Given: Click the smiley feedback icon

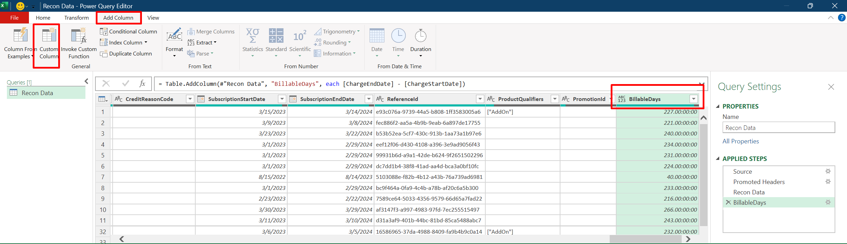Looking at the screenshot, I should coord(20,6).
